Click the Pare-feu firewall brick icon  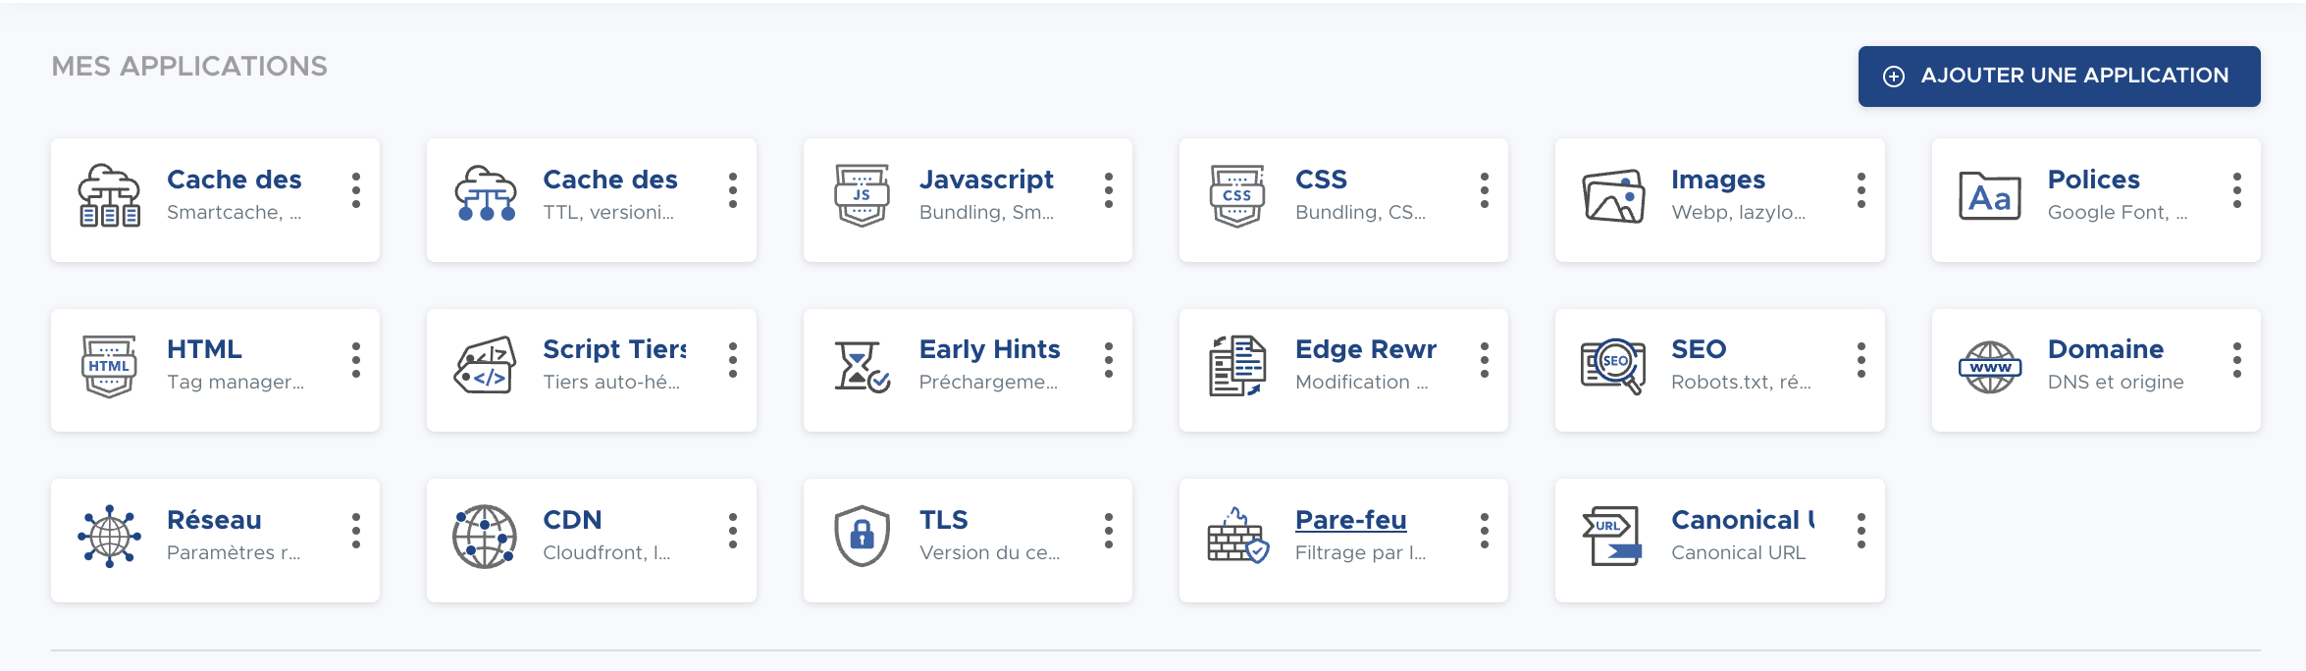(1237, 536)
